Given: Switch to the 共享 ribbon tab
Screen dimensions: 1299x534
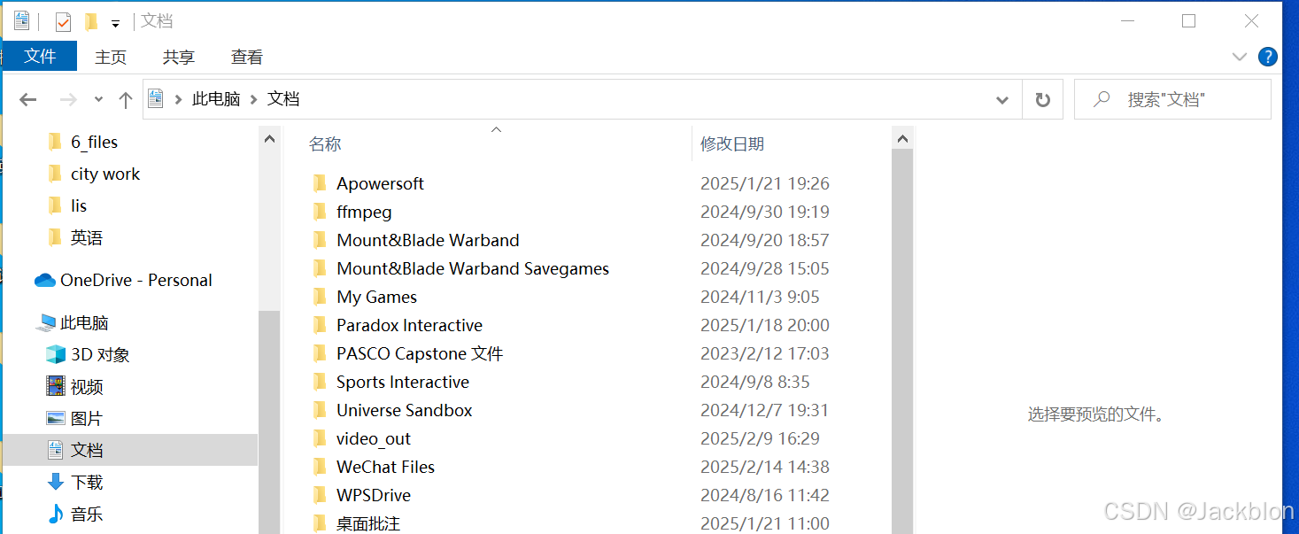Looking at the screenshot, I should coord(179,57).
